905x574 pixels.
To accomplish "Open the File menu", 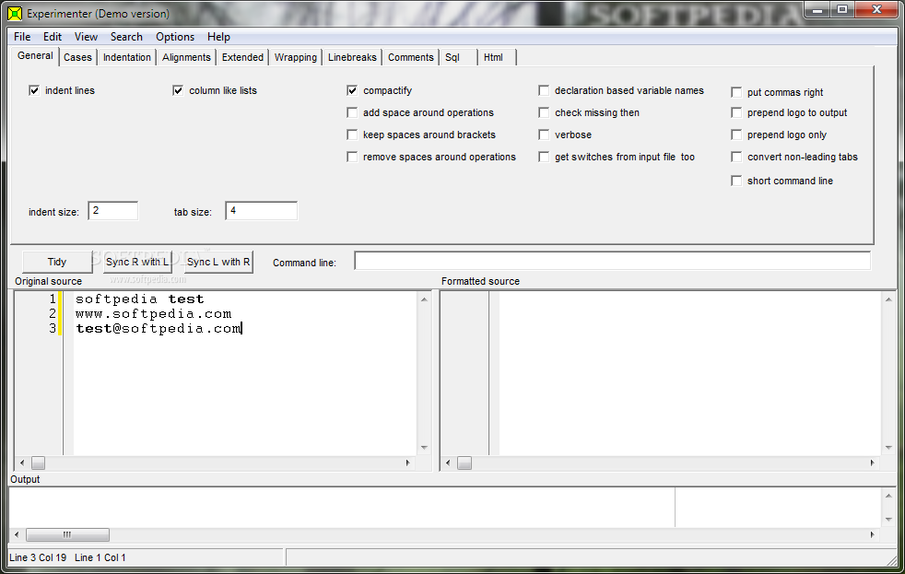I will [22, 36].
